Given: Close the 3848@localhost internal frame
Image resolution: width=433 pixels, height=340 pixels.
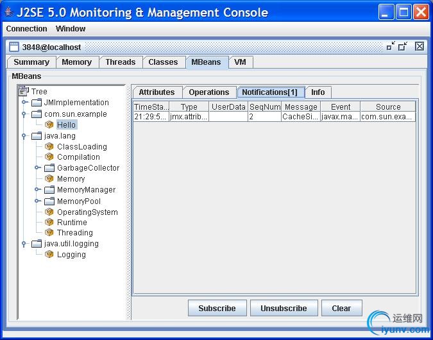Looking at the screenshot, I should click(x=420, y=46).
